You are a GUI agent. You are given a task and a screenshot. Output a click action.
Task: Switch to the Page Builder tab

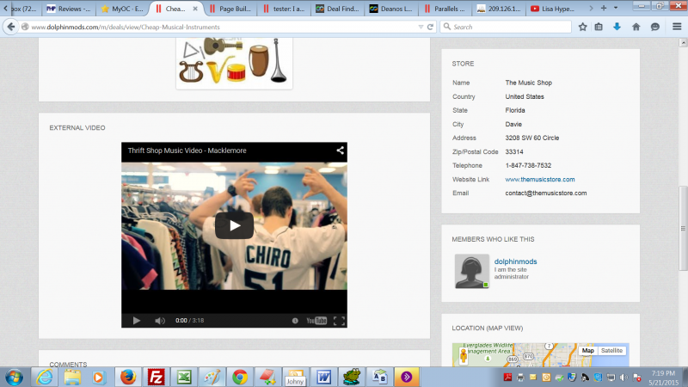(x=230, y=9)
